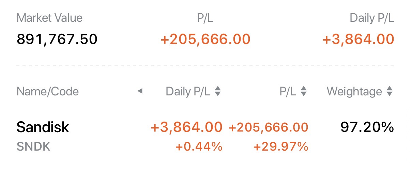Select the 891,767.50 market value amount

(x=57, y=39)
